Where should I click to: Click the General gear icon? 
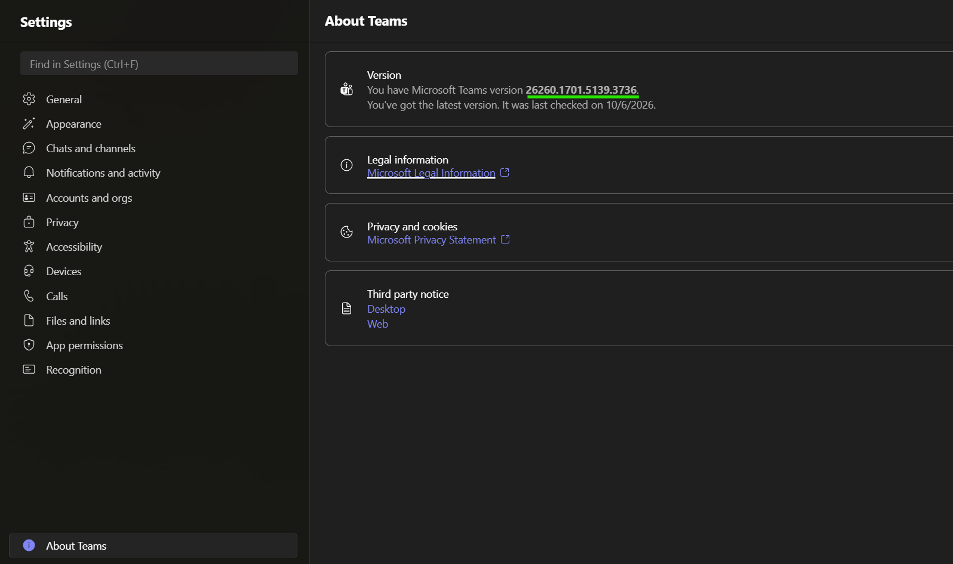29,99
